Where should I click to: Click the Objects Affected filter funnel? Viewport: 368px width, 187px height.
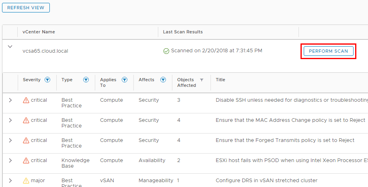pos(202,80)
